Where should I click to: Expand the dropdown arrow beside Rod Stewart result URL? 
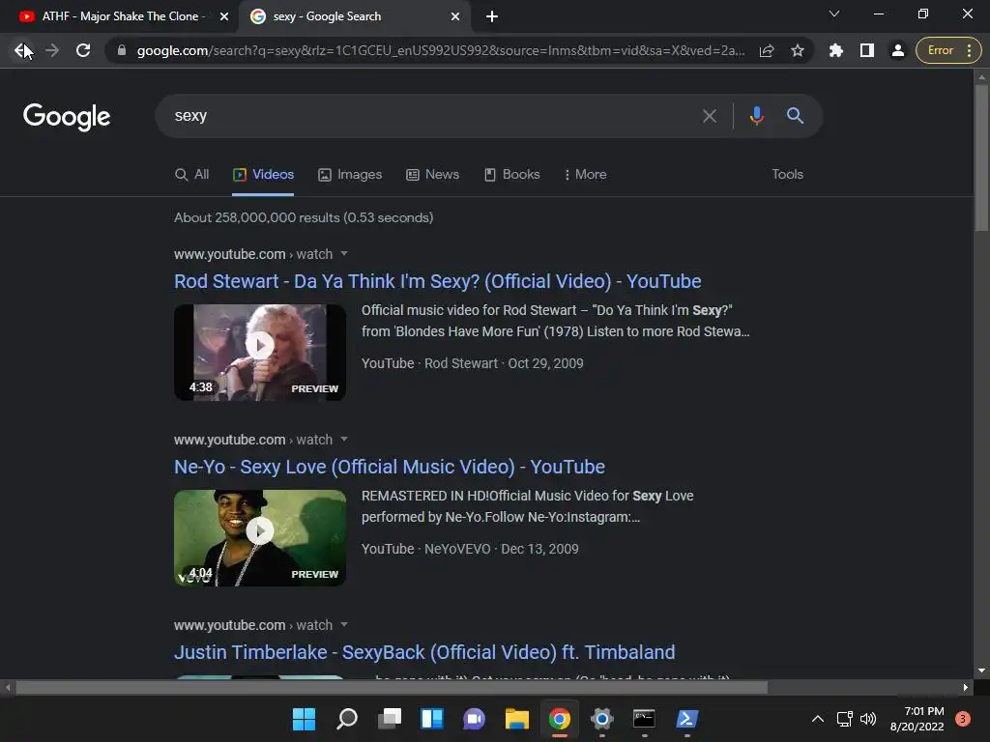344,254
